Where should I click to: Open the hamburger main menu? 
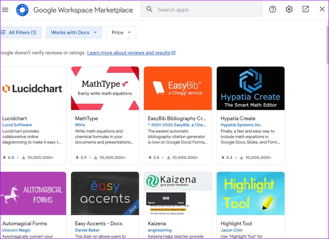5,10
